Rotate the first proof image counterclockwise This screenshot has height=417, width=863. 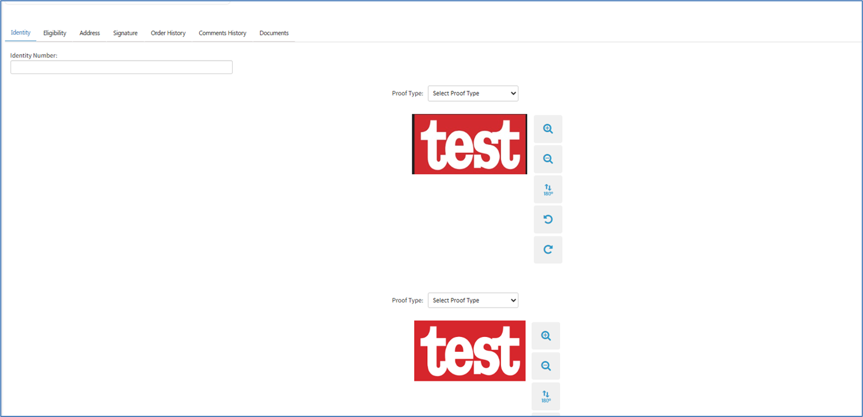click(548, 219)
